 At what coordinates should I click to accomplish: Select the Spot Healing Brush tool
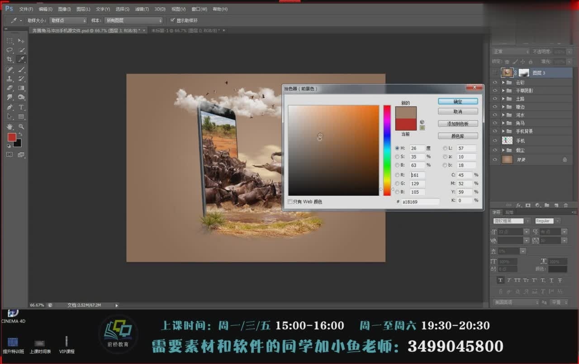[x=9, y=70]
